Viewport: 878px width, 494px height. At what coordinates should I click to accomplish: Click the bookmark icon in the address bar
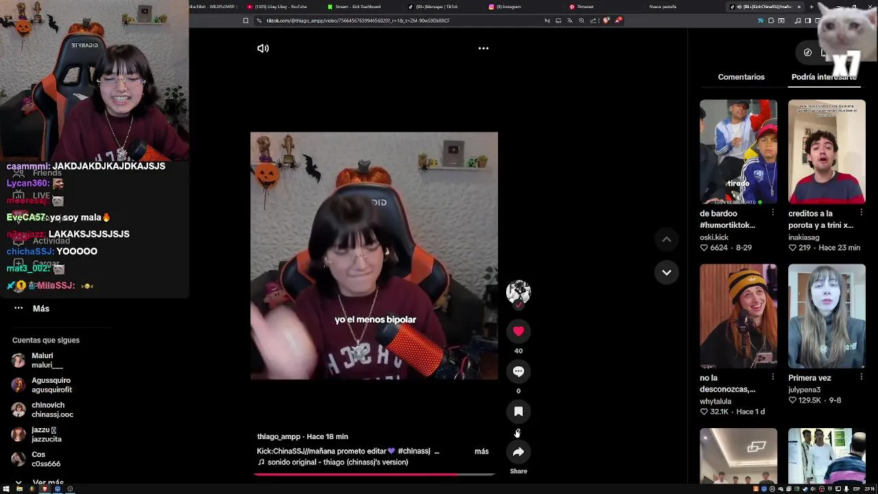[x=246, y=21]
